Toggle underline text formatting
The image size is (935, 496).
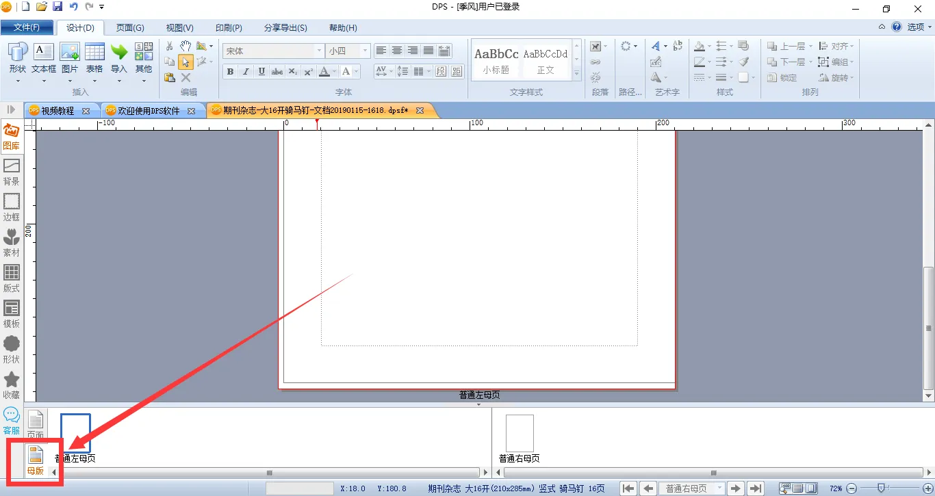point(261,71)
